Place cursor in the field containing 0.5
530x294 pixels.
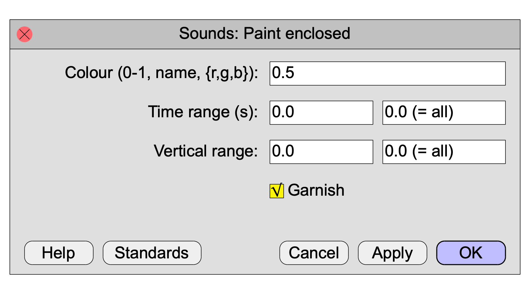[387, 73]
